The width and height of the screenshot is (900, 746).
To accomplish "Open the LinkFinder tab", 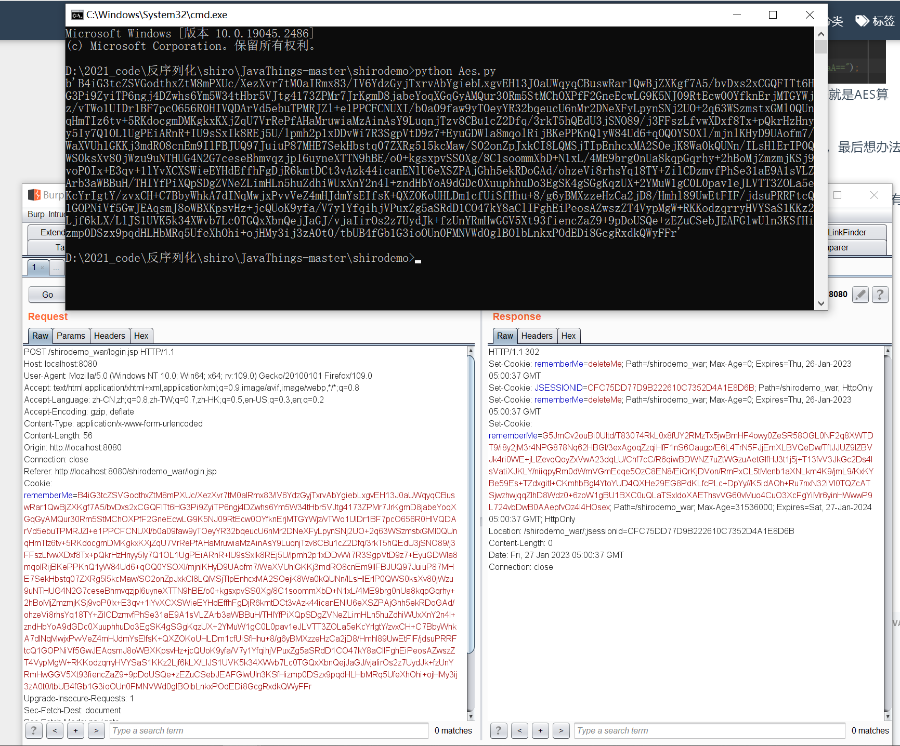I will (847, 232).
